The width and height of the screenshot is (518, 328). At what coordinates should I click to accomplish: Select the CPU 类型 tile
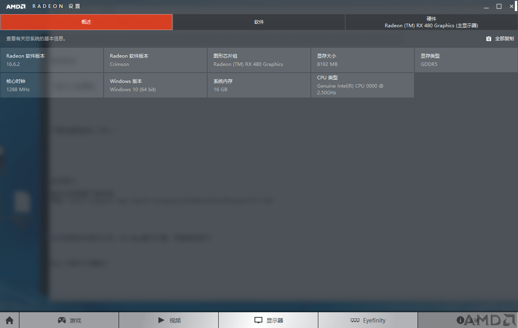pyautogui.click(x=363, y=85)
